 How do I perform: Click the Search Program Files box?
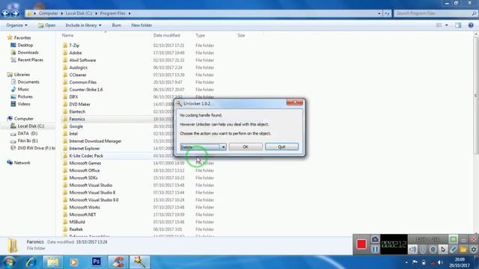[x=436, y=13]
